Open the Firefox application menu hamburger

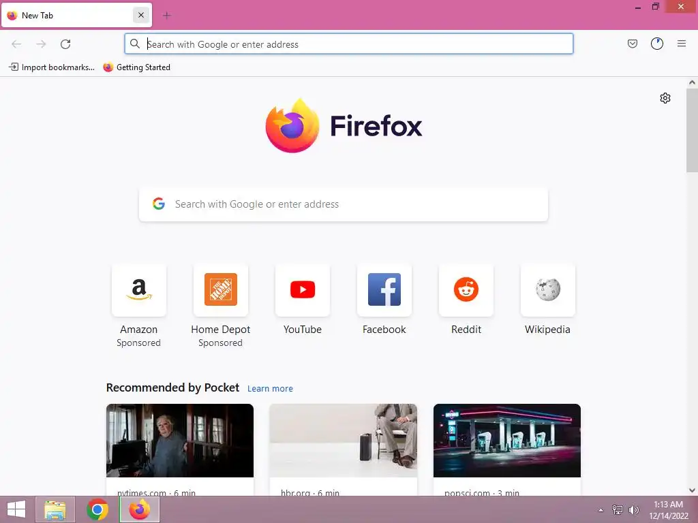(682, 44)
